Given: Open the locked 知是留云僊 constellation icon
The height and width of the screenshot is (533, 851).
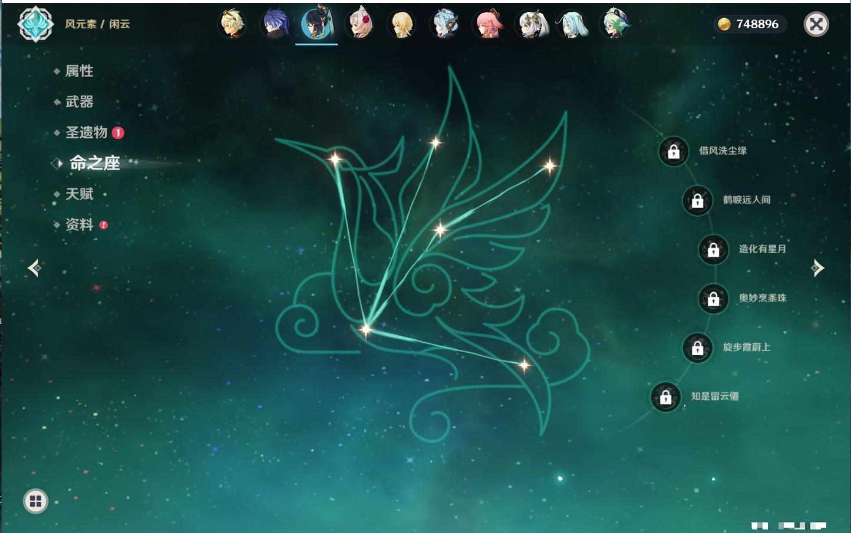Looking at the screenshot, I should (665, 397).
